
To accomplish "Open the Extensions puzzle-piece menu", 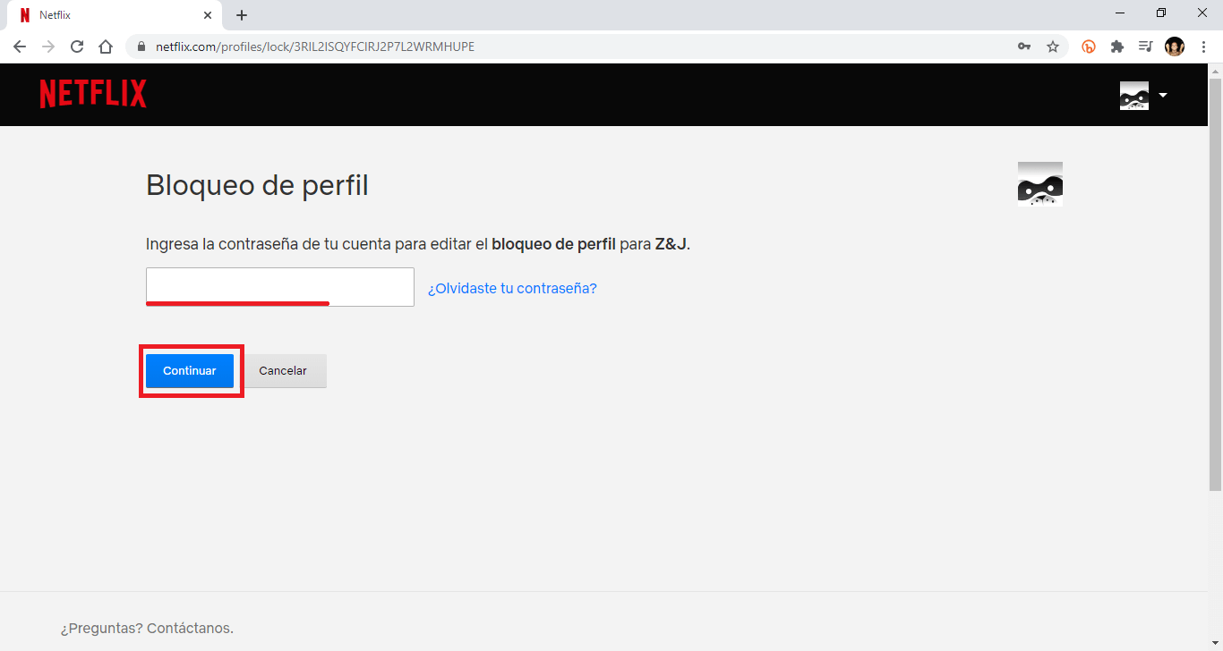I will [1117, 46].
